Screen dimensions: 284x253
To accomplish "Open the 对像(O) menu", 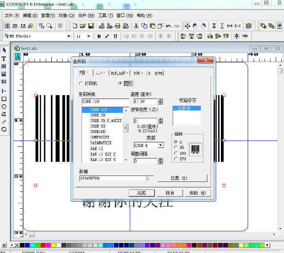I will pyautogui.click(x=66, y=15).
